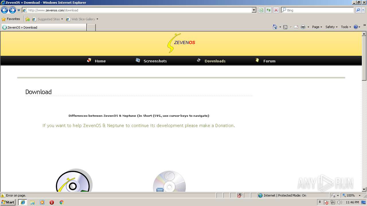Click 'Differences between ZevenOS & Neptune' caption
The height and width of the screenshot is (206, 367).
tap(139, 116)
